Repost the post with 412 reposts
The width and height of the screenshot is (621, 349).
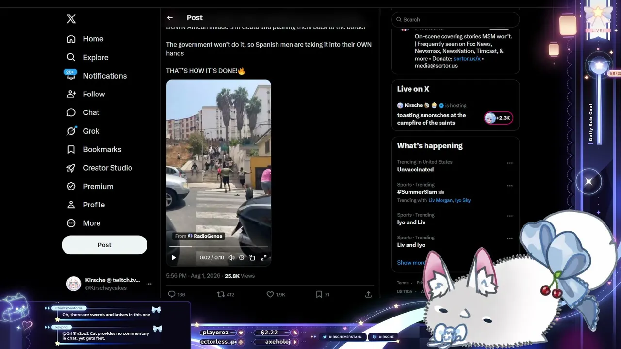point(221,294)
